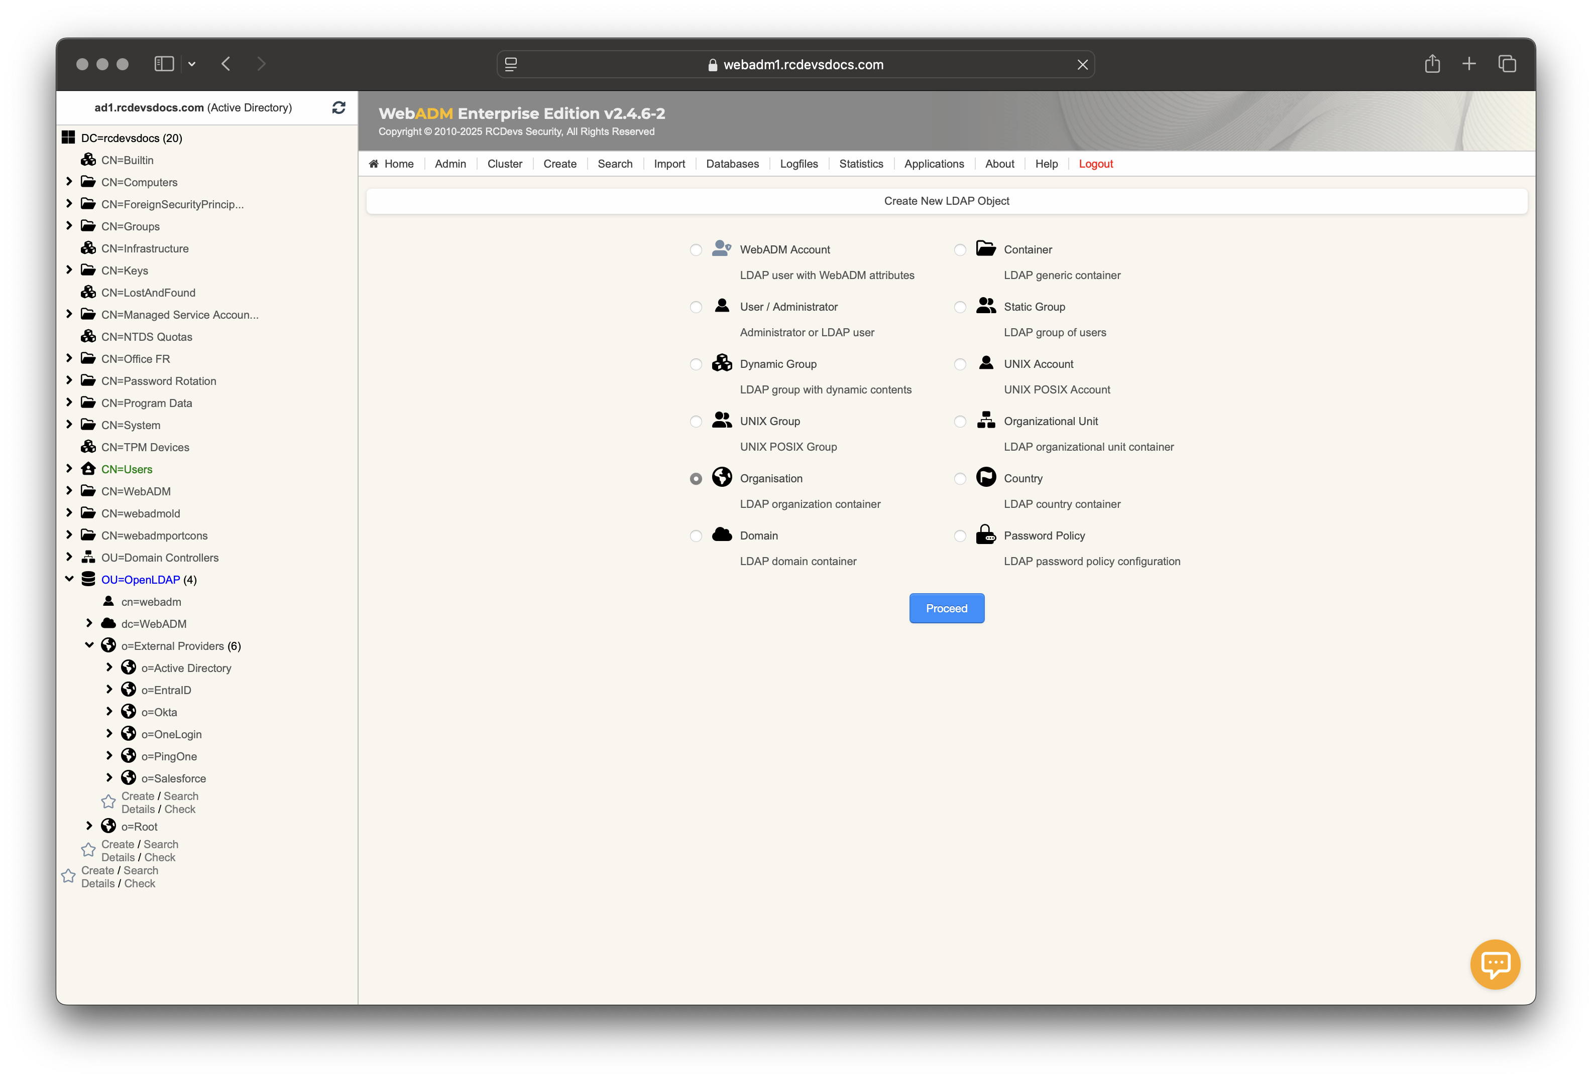
Task: Click the Password Policy lock icon
Action: click(x=986, y=534)
